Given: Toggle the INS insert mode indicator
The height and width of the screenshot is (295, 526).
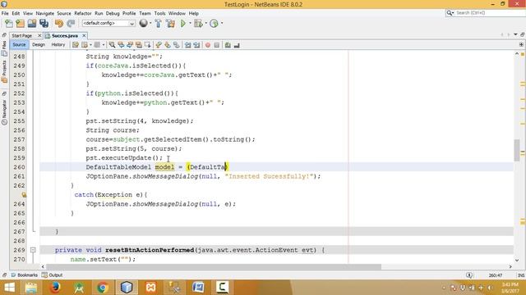Looking at the screenshot, I should pyautogui.click(x=521, y=275).
